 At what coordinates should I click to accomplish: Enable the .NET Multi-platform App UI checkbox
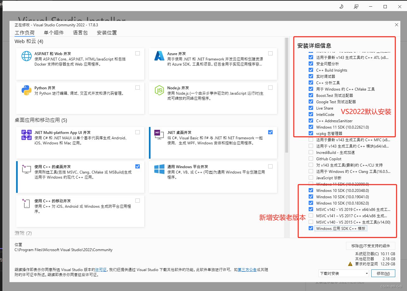pyautogui.click(x=138, y=132)
